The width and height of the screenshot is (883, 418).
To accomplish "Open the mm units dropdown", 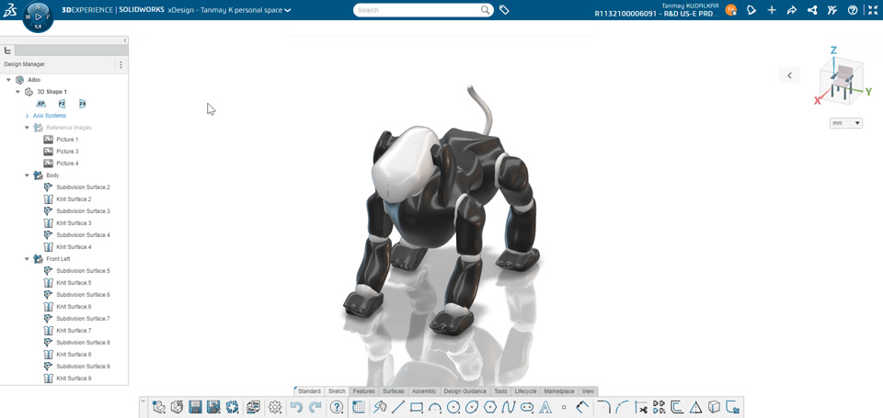I will click(x=846, y=122).
